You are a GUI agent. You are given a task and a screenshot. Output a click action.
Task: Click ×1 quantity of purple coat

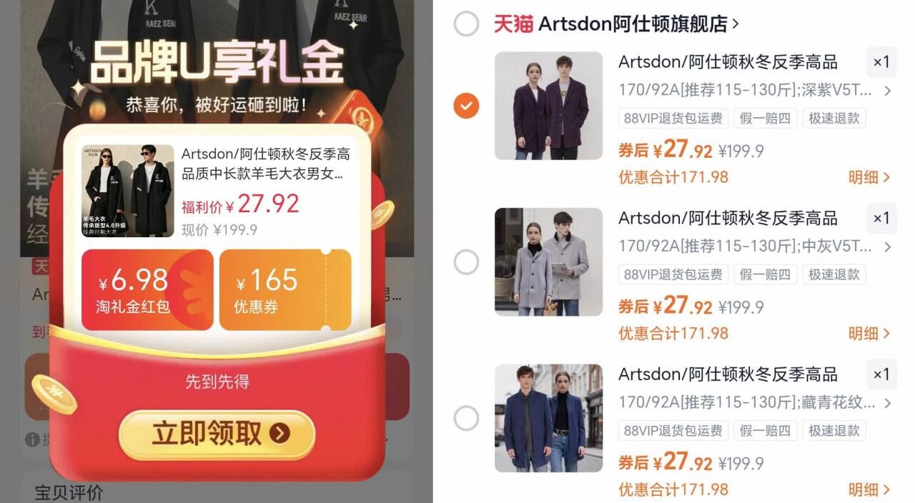881,62
